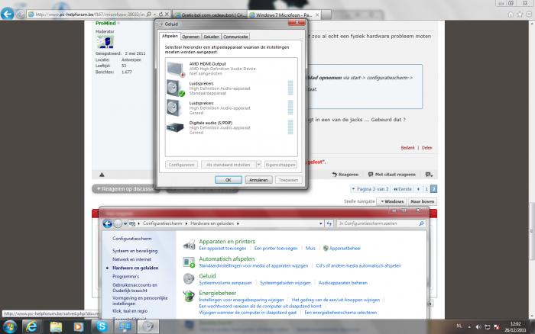
Task: Switch to the Communicatie tab
Action: point(235,37)
